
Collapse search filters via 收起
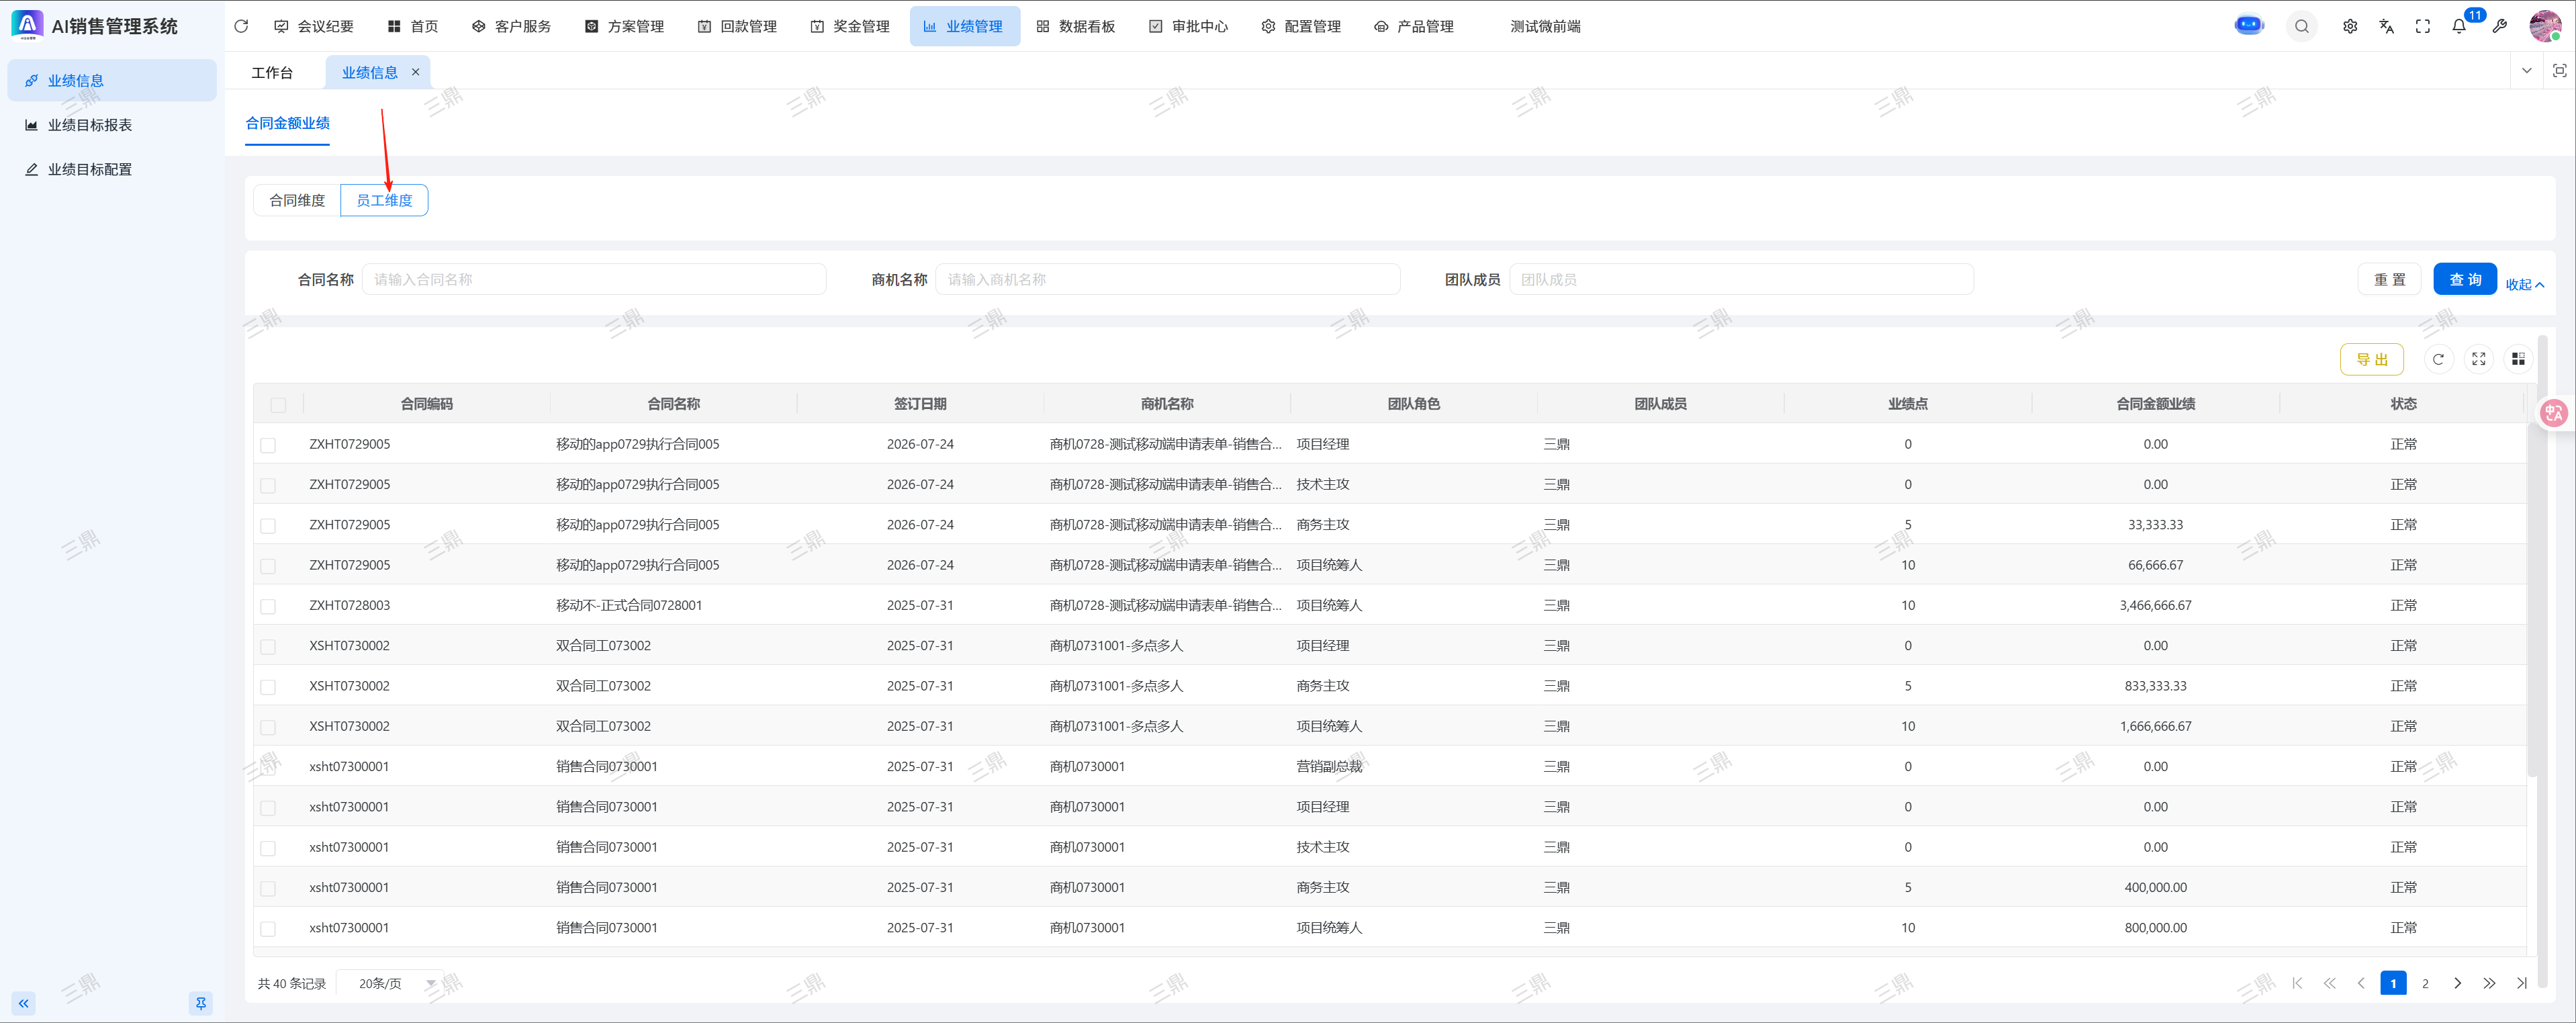tap(2523, 285)
